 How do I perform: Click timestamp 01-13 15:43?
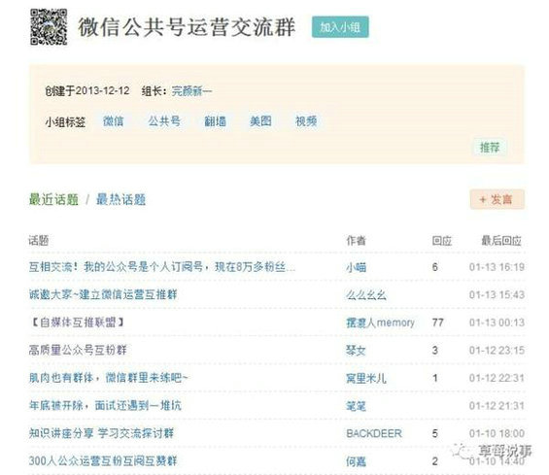coord(497,294)
